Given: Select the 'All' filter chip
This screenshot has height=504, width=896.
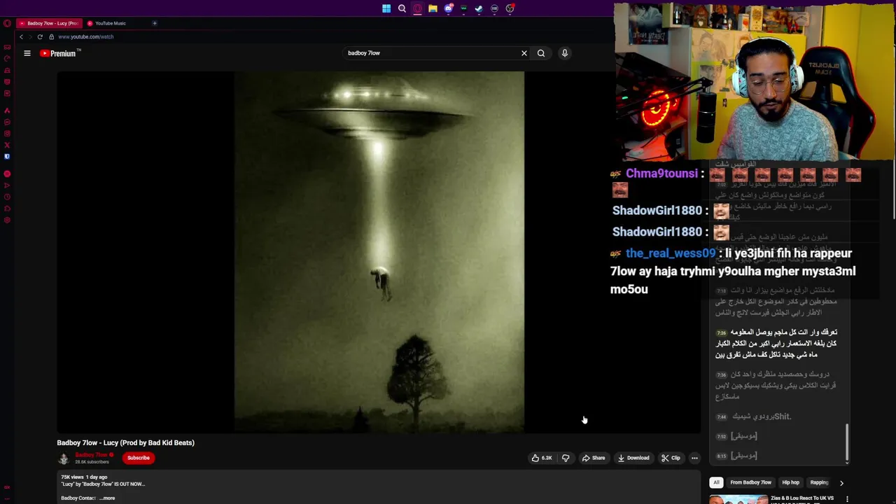Looking at the screenshot, I should pos(716,482).
